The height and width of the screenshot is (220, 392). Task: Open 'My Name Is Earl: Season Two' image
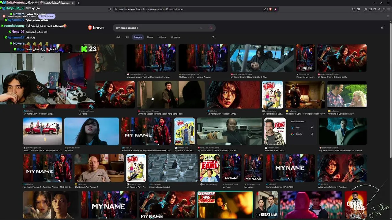[347, 95]
